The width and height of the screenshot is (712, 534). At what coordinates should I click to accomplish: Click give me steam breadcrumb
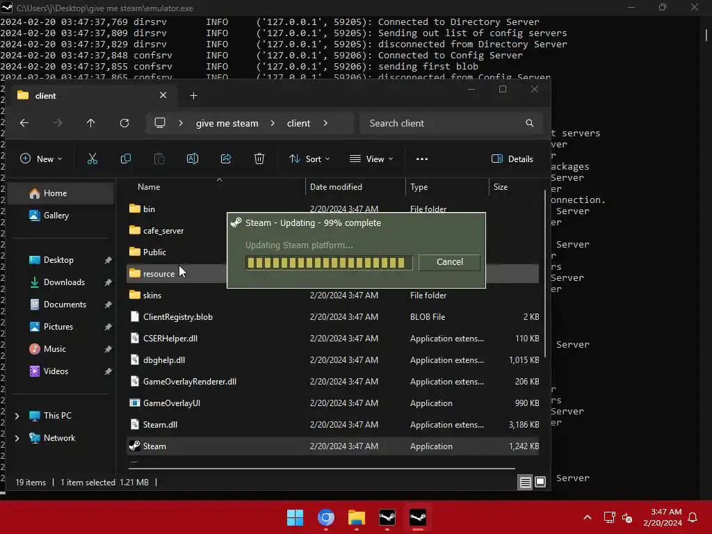pos(227,124)
